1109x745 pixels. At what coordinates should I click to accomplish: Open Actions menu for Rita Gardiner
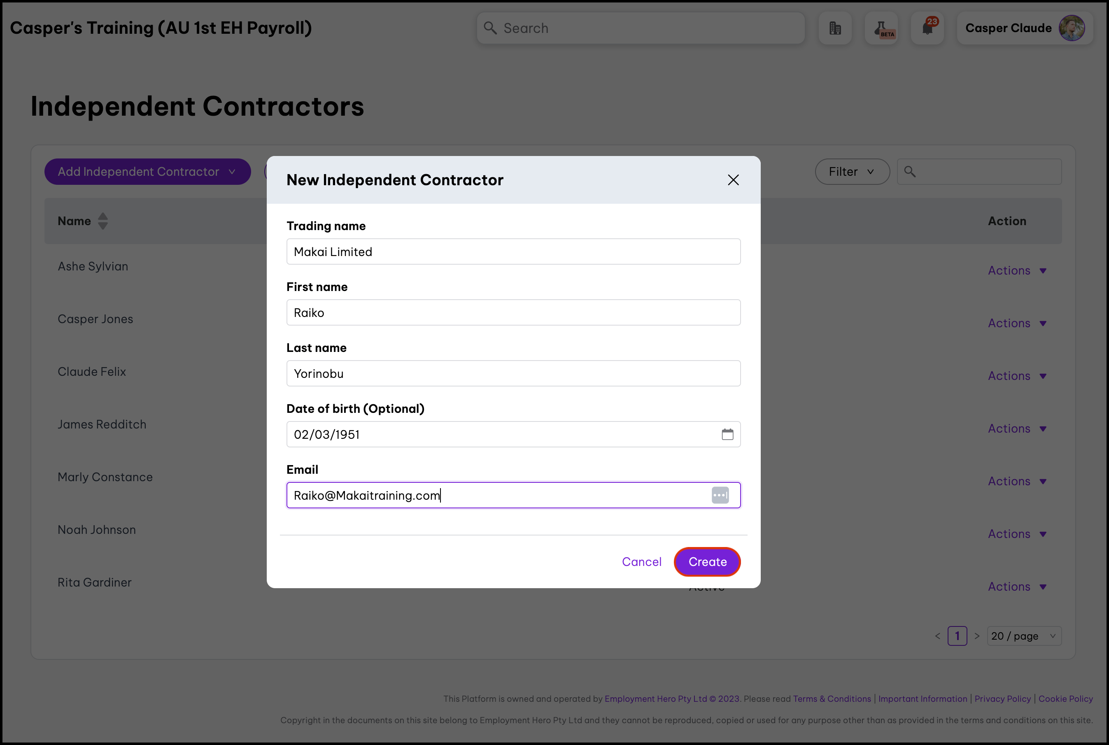[1017, 587]
